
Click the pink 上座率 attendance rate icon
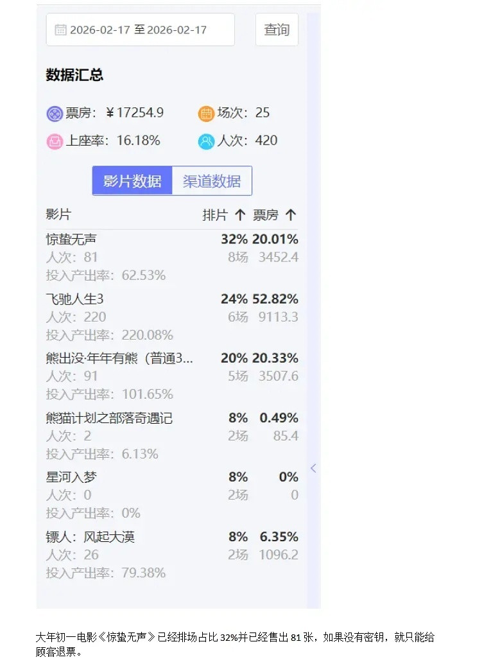pos(55,141)
